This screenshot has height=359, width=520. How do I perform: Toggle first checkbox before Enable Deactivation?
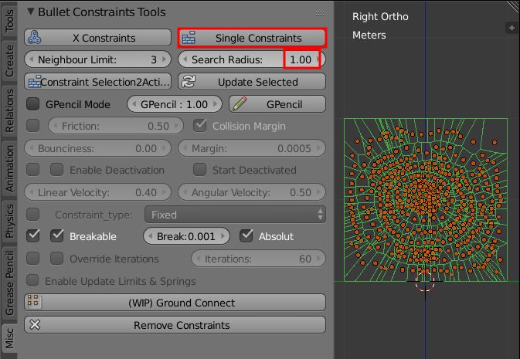point(32,170)
